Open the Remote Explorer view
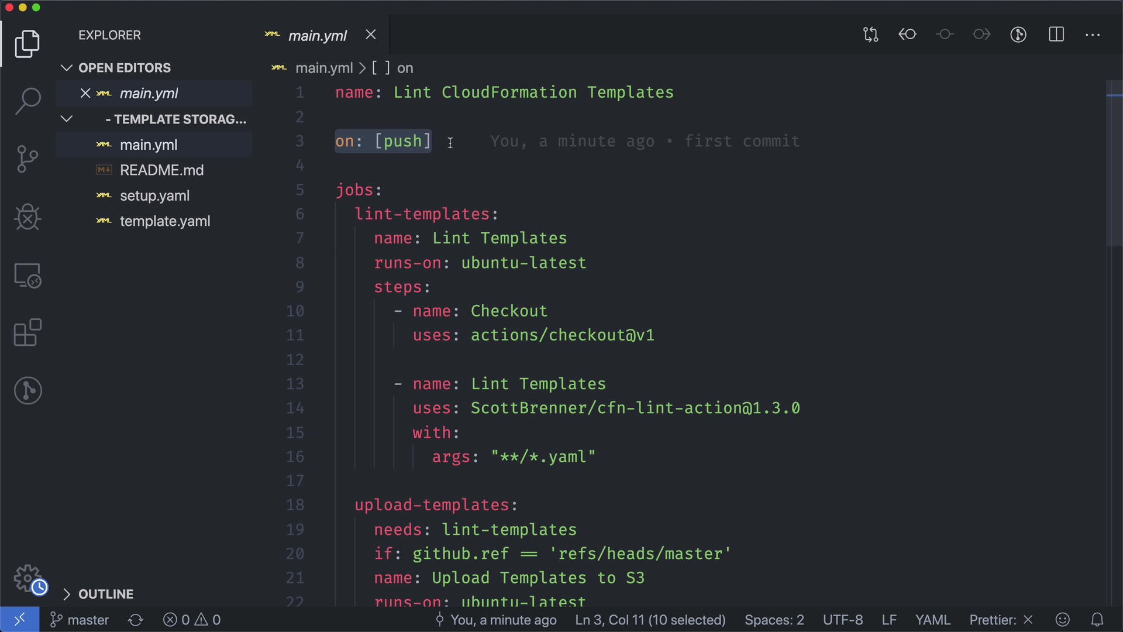Image resolution: width=1123 pixels, height=632 pixels. coord(27,275)
